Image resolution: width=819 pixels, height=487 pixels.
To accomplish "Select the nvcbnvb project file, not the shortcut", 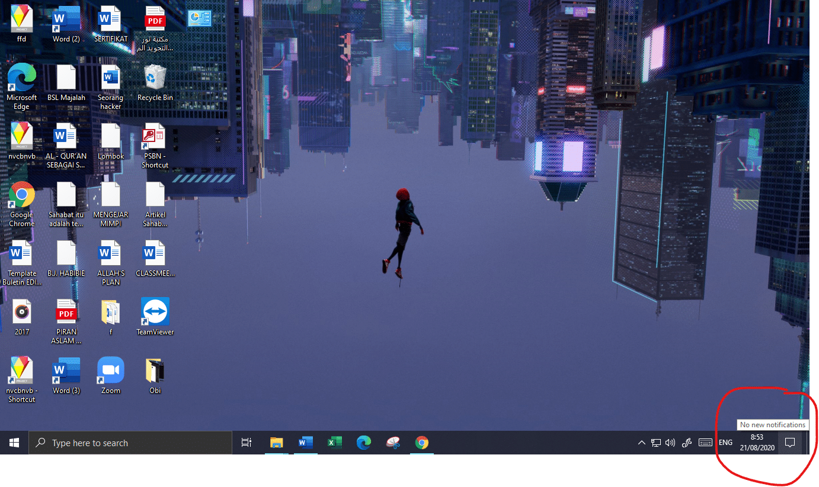I will [22, 141].
